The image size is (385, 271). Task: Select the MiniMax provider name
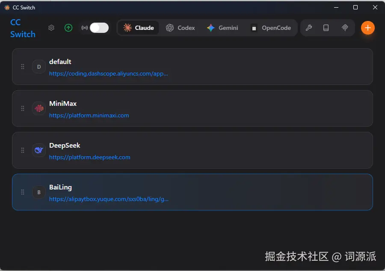tap(63, 104)
